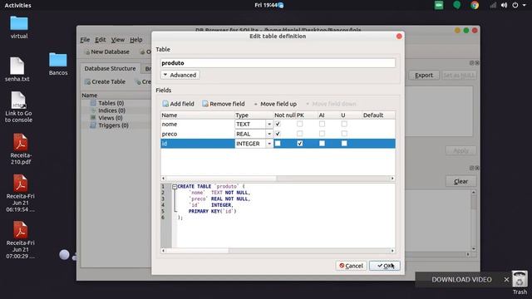Toggle U checkbox for nome field
The height and width of the screenshot is (299, 532).
[x=344, y=124]
